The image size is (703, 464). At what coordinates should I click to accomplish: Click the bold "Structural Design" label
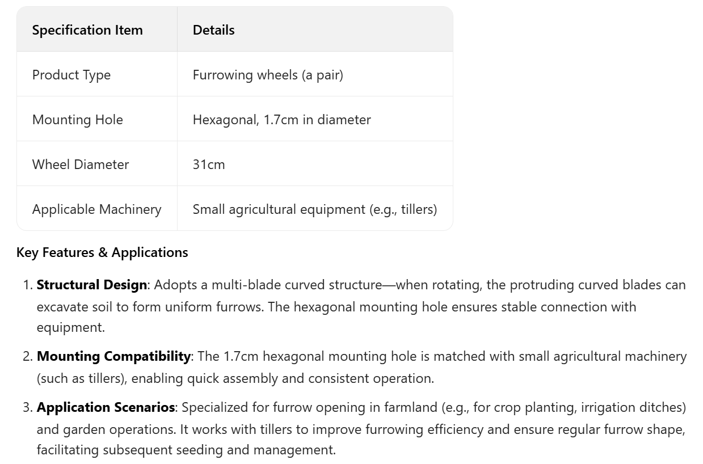[x=91, y=285]
